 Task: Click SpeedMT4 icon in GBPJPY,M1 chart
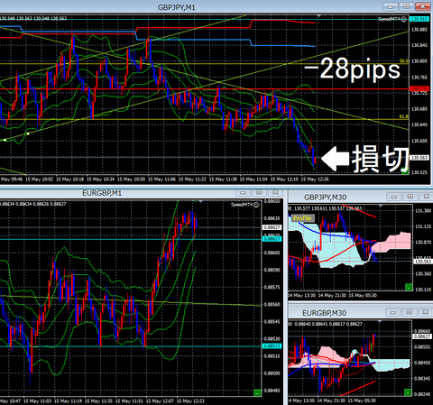[403, 19]
